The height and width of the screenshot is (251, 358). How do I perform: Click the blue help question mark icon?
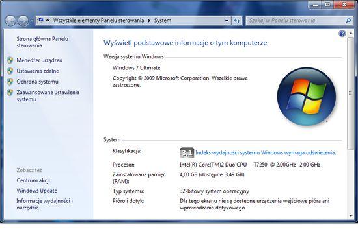pyautogui.click(x=342, y=34)
